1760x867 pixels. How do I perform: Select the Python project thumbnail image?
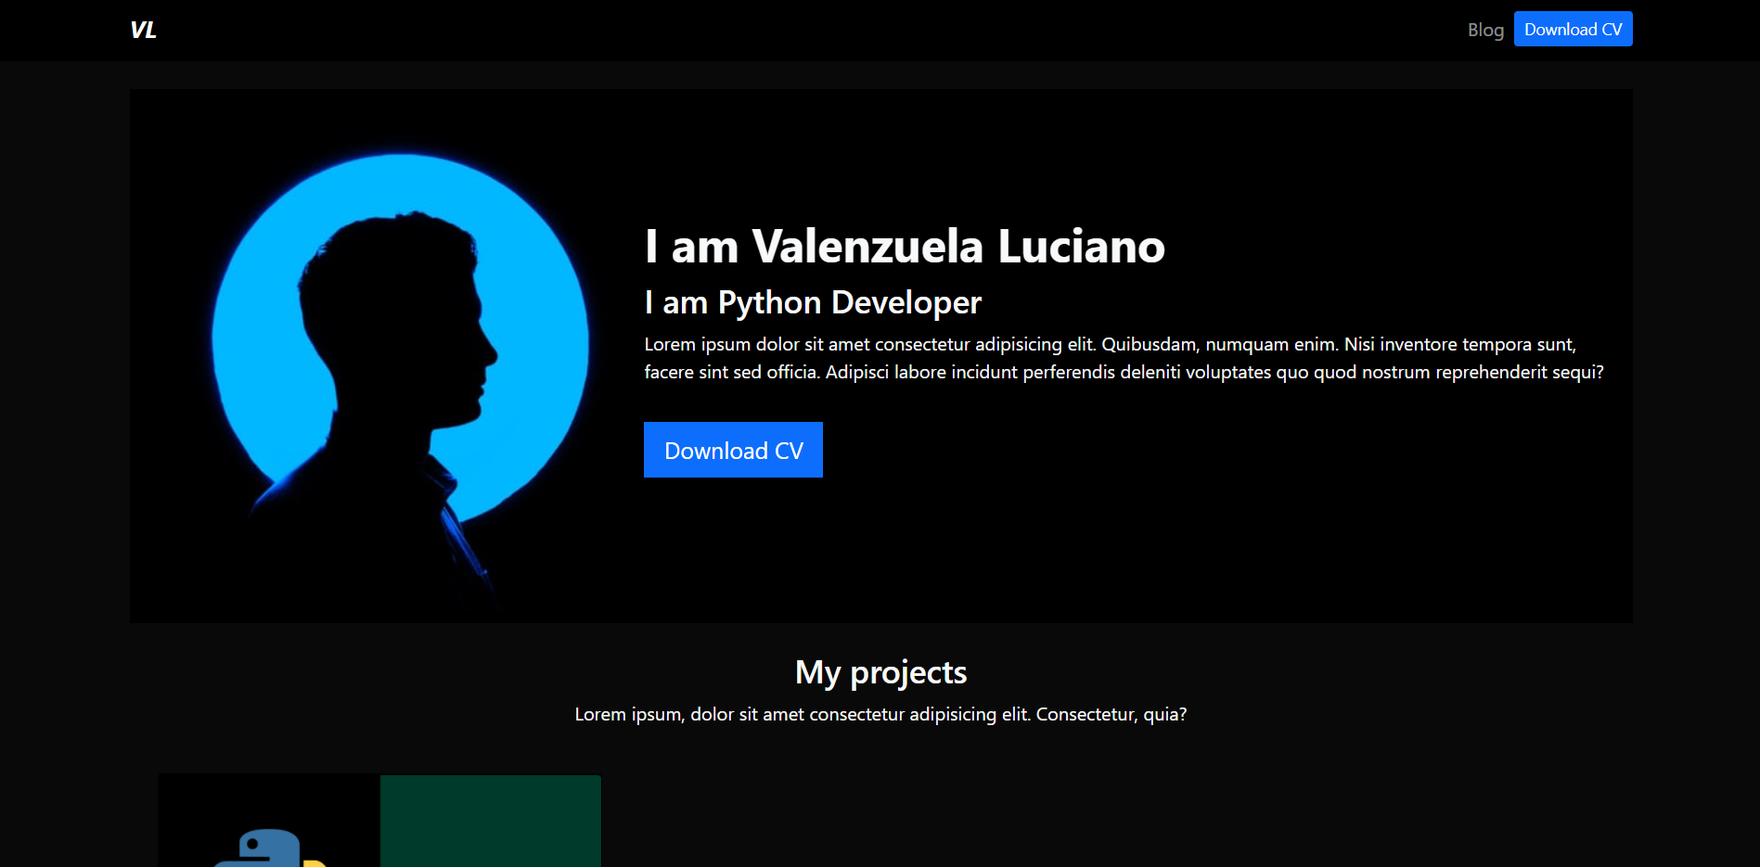click(x=269, y=821)
